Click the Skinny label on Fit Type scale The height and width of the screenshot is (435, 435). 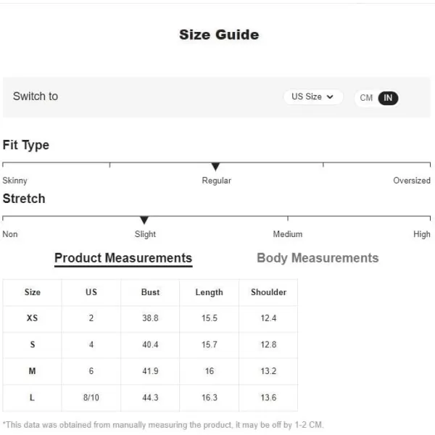coord(14,181)
